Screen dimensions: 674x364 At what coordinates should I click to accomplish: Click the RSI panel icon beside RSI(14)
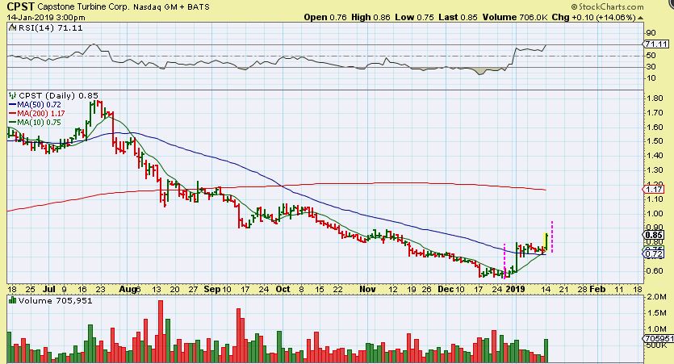(12, 28)
